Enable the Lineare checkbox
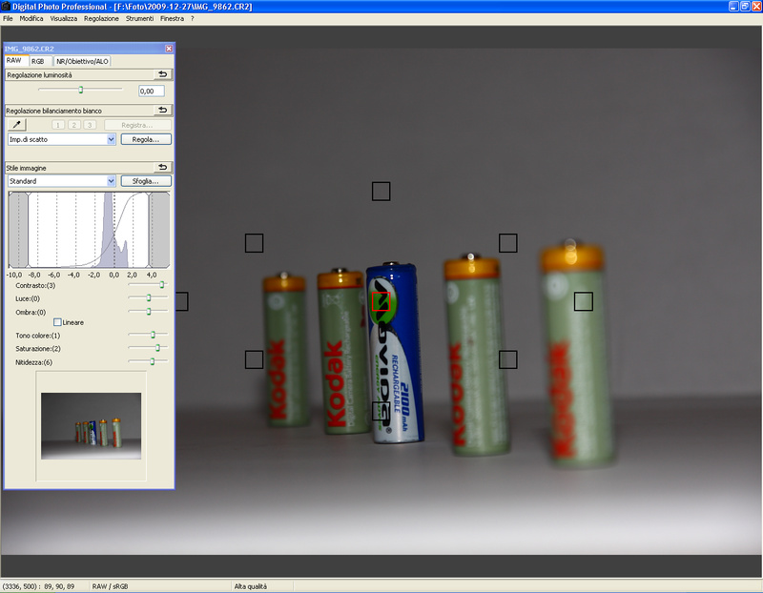 pos(57,322)
